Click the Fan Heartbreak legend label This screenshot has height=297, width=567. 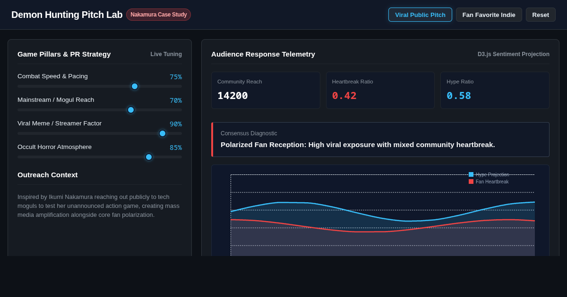tap(492, 181)
